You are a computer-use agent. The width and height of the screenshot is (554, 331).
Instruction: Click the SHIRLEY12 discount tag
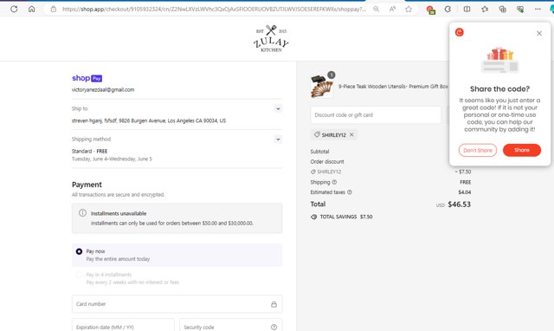(333, 134)
